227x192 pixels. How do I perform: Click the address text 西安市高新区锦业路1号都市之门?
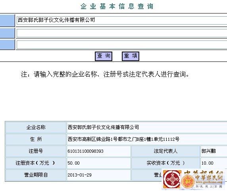point(102,139)
